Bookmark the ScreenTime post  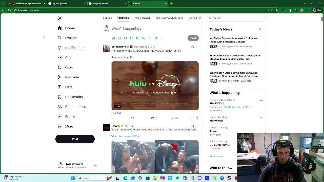pos(192,118)
